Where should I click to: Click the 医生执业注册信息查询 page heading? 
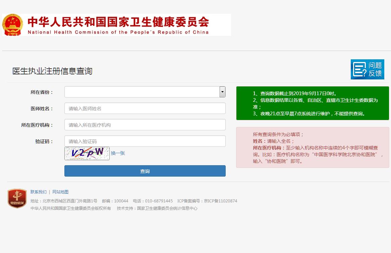(x=52, y=71)
